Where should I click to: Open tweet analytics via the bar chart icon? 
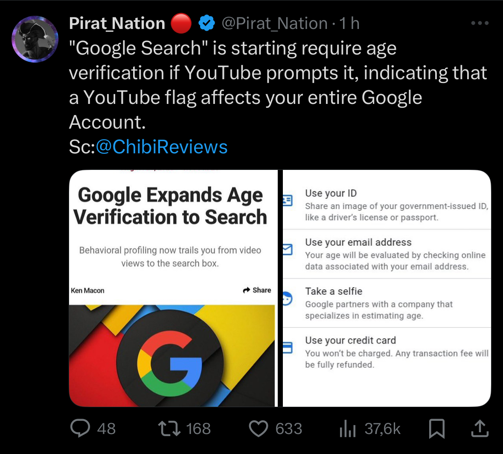click(347, 429)
